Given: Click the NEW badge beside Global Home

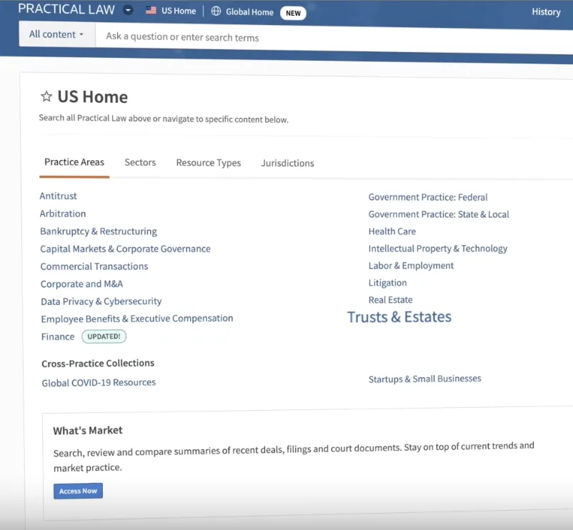Looking at the screenshot, I should click(x=293, y=13).
